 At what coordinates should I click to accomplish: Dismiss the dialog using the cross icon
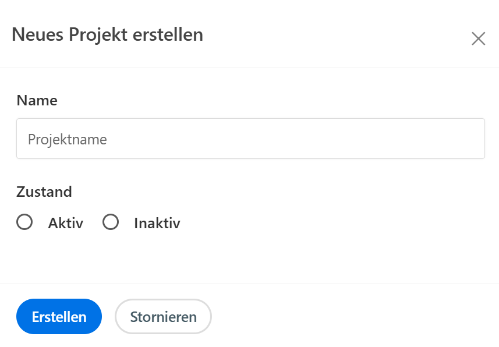(x=478, y=39)
